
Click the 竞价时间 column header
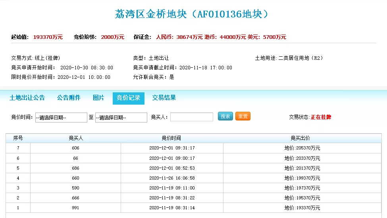pyautogui.click(x=171, y=138)
